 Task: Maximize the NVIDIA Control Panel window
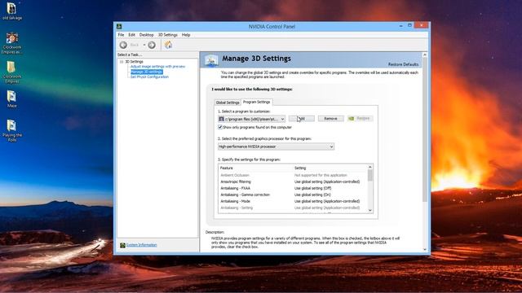click(409, 25)
